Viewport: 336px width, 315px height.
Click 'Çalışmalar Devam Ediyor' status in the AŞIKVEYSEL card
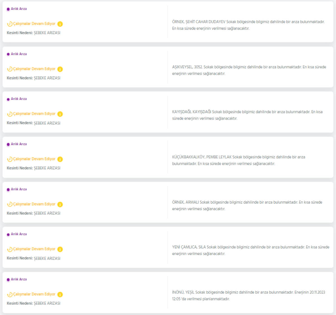pos(34,69)
